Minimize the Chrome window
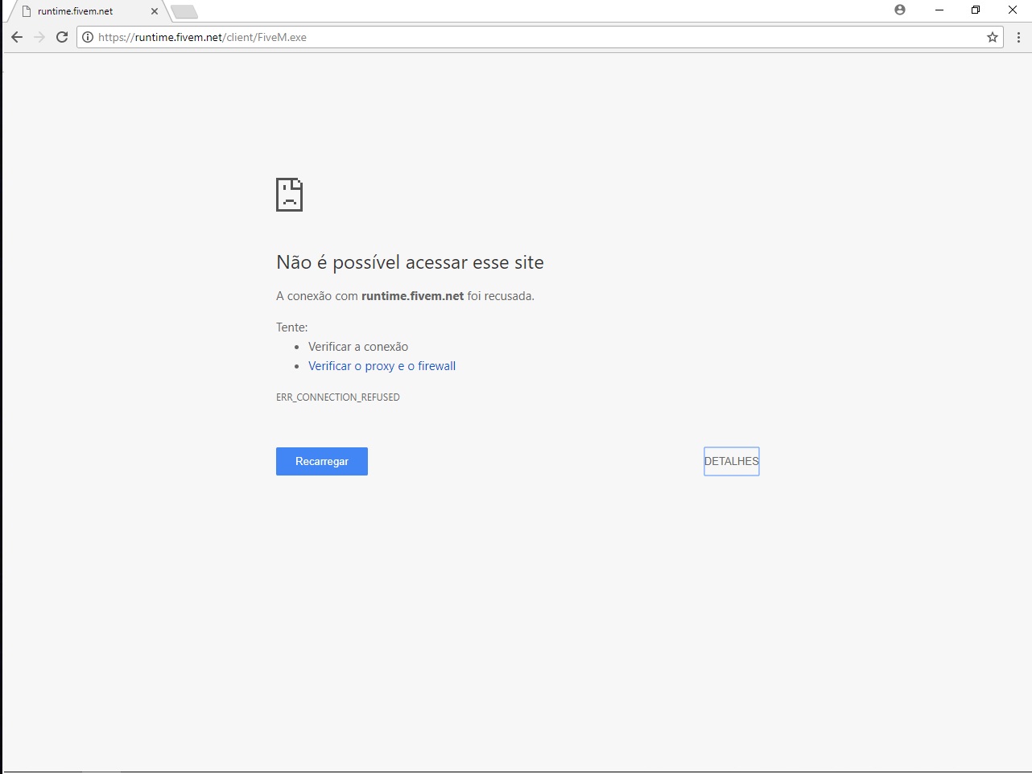This screenshot has width=1032, height=774. pos(939,10)
